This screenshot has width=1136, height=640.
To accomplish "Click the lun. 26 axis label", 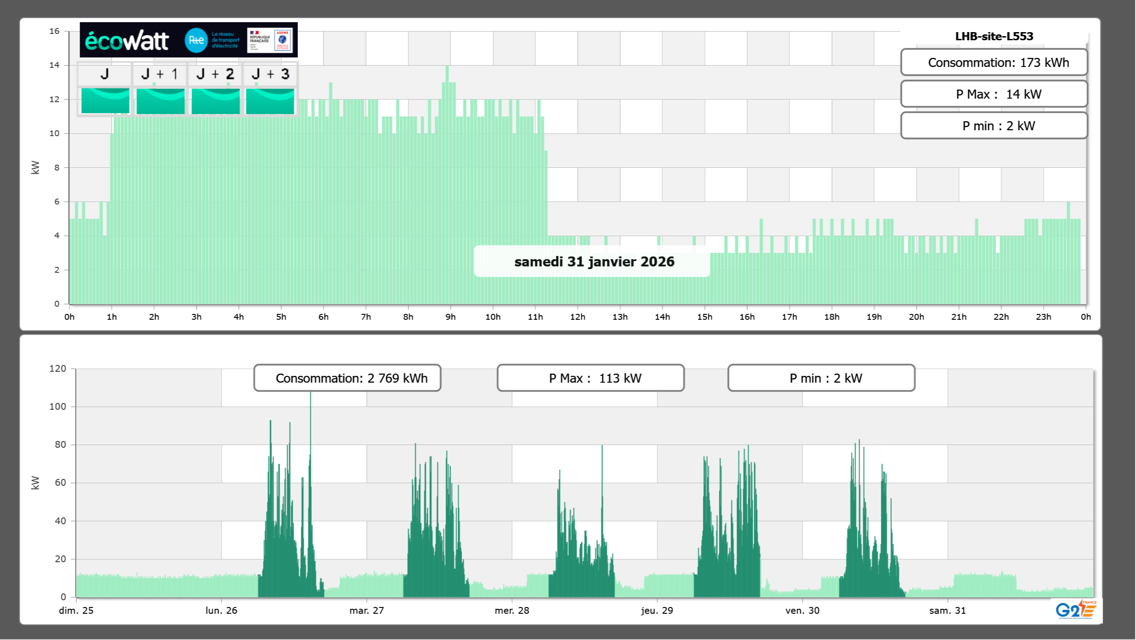I will 221,610.
